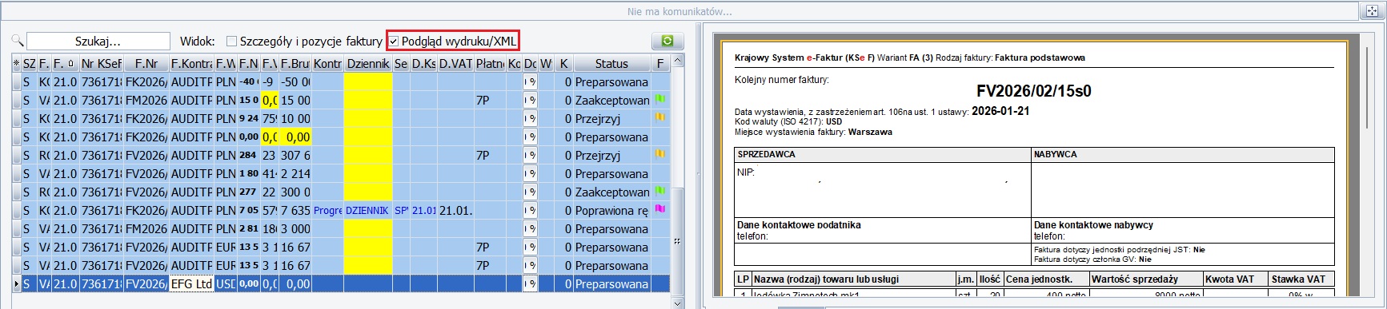Enable Szczegóły i pozycje faktury checkbox
The height and width of the screenshot is (309, 1387).
232,42
